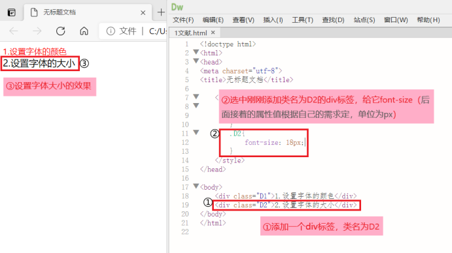Click the closing head tag
Screen dimensions: 452x253
coord(213,169)
